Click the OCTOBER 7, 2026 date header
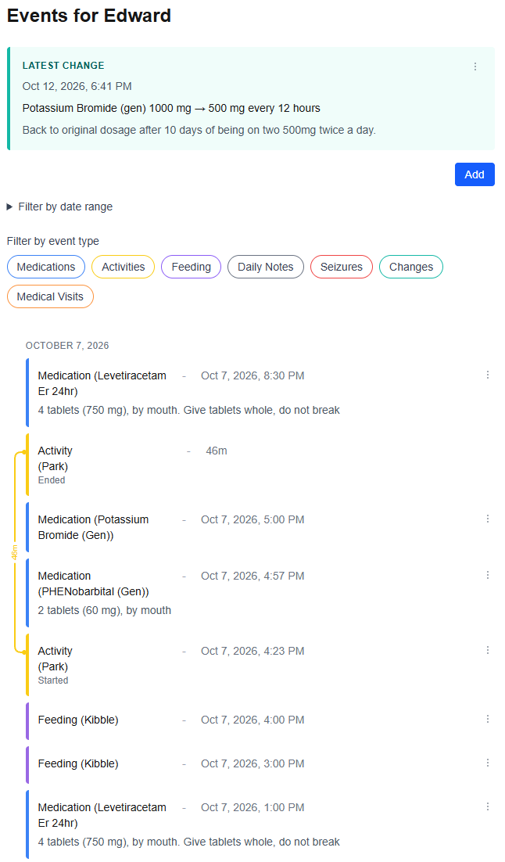Image resolution: width=505 pixels, height=862 pixels. tap(67, 345)
